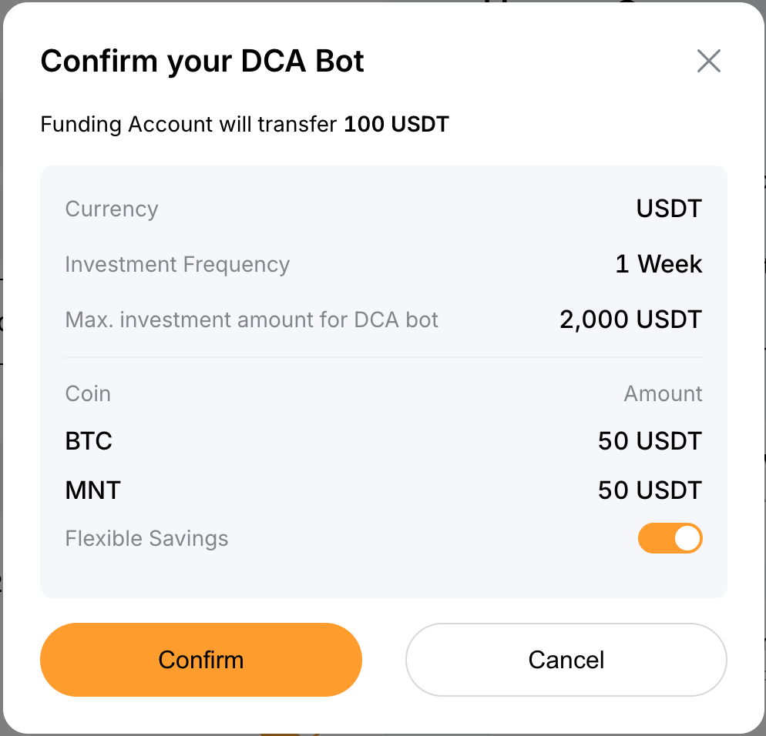The width and height of the screenshot is (766, 736).
Task: Click the bold 100 USDT transfer amount
Action: [397, 124]
